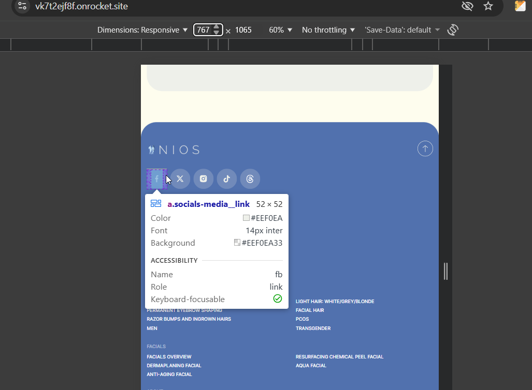532x390 pixels.
Task: Open the PCOS link
Action: click(302, 319)
